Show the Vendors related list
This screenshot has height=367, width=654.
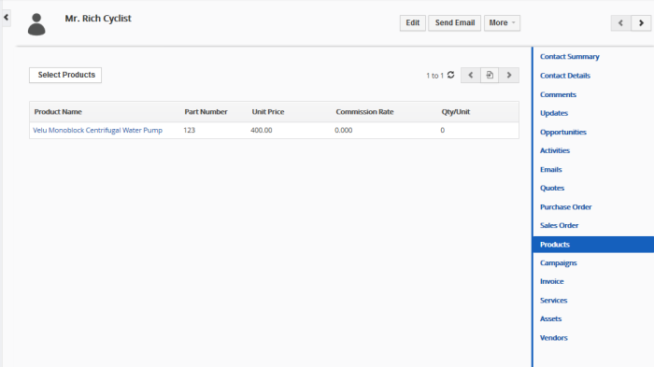click(x=553, y=338)
